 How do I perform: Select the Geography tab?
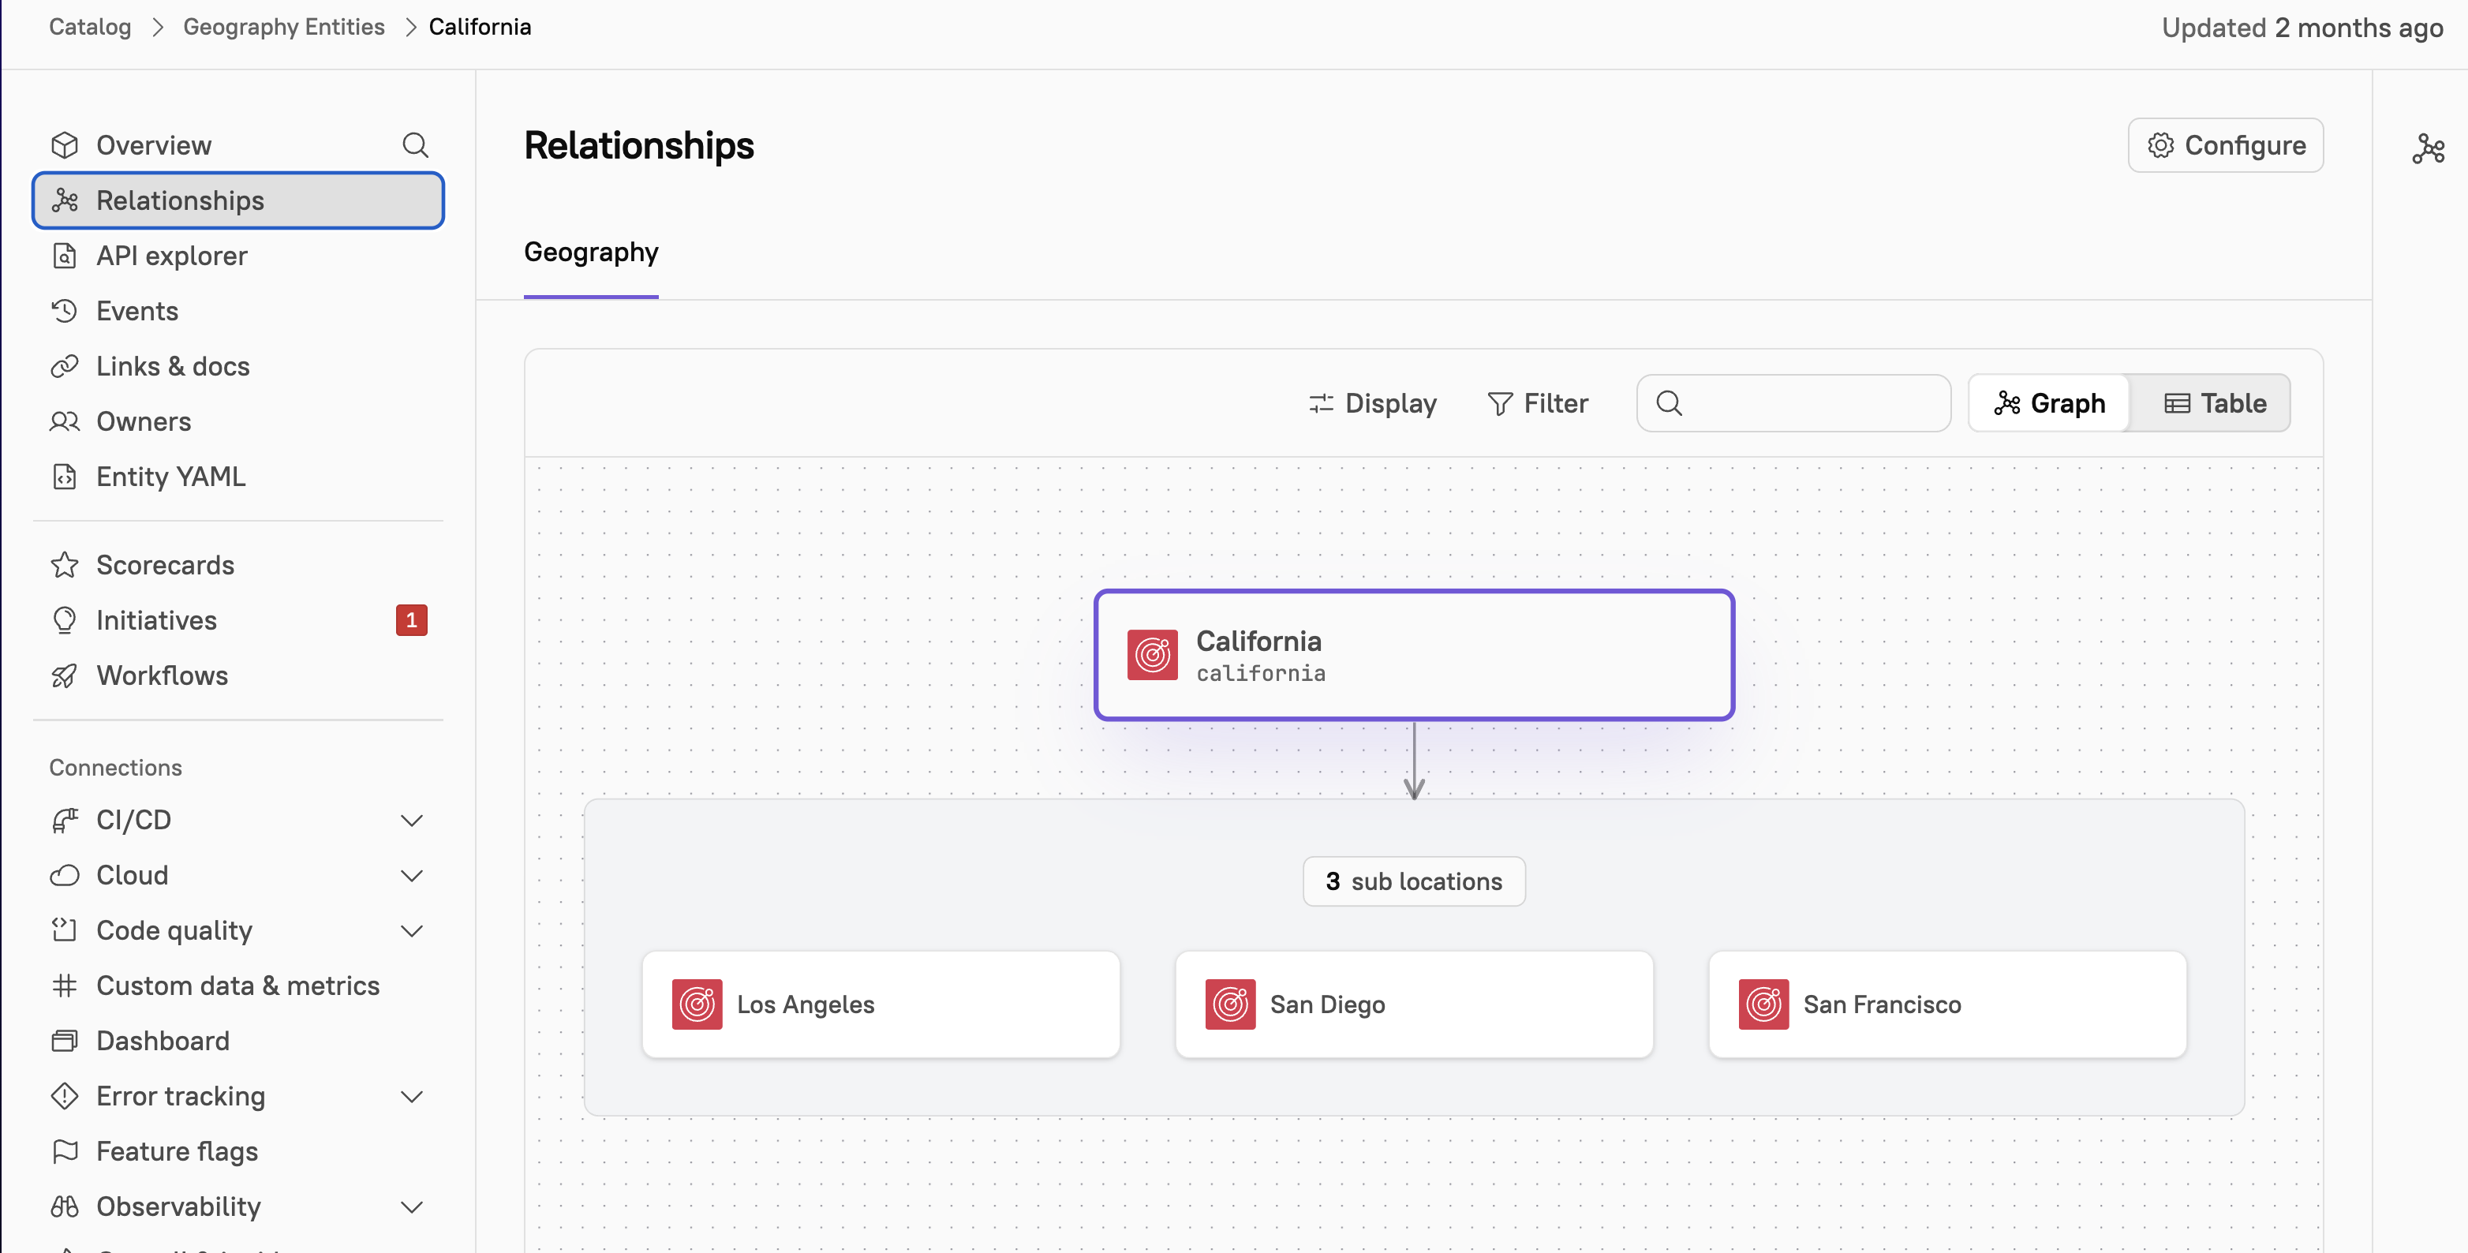click(591, 252)
